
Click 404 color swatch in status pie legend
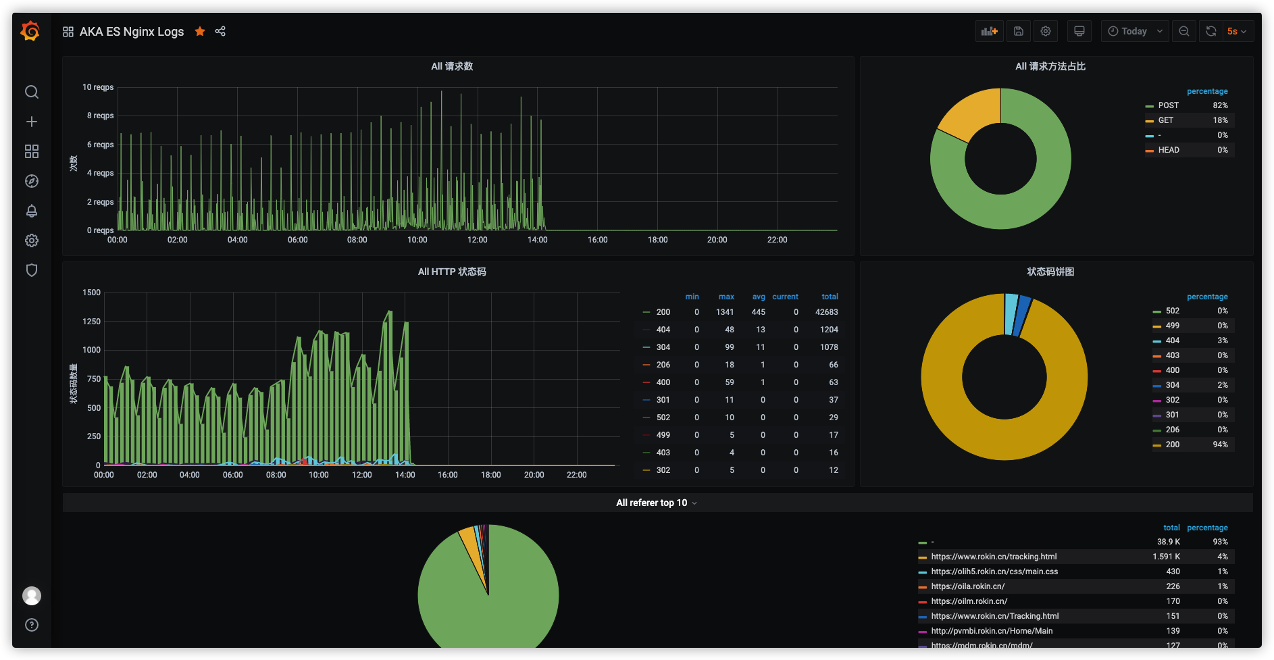(x=1157, y=341)
